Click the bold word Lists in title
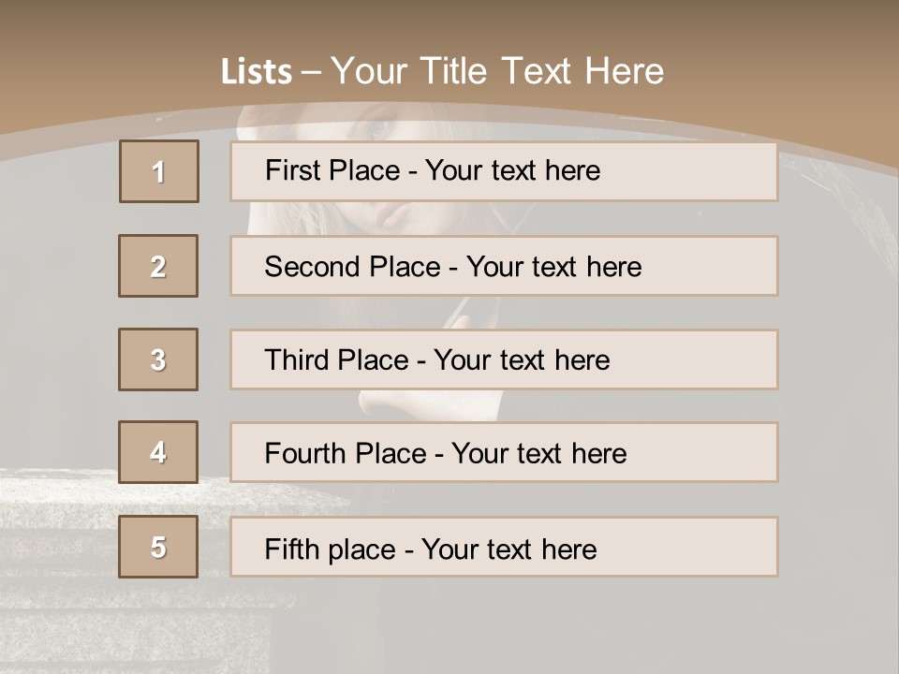The height and width of the screenshot is (674, 899). click(x=257, y=72)
